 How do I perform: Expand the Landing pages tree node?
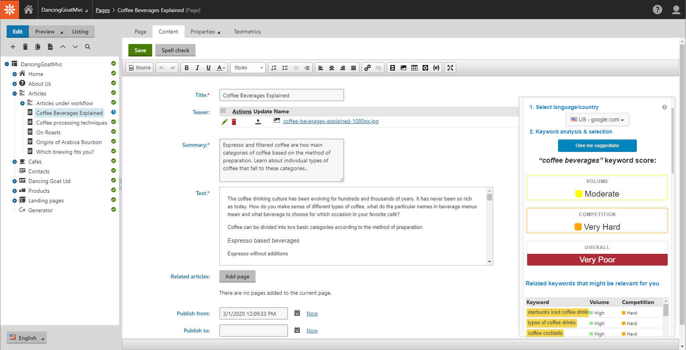tap(14, 201)
